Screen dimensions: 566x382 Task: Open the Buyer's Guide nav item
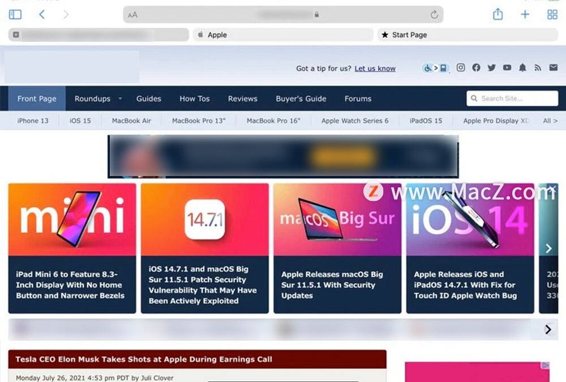[x=301, y=98]
